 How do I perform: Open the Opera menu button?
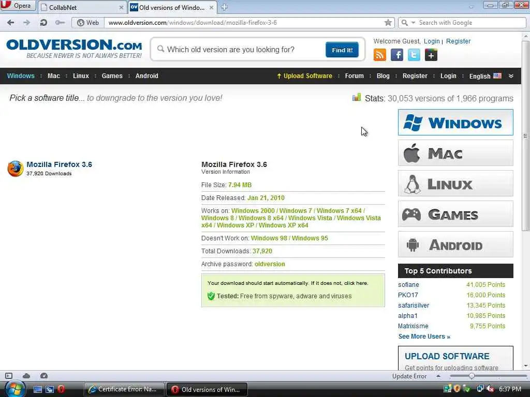pos(18,6)
